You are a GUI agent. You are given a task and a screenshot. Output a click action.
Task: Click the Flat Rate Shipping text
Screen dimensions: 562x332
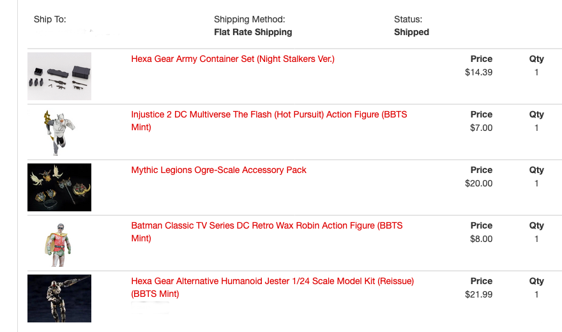tap(253, 32)
